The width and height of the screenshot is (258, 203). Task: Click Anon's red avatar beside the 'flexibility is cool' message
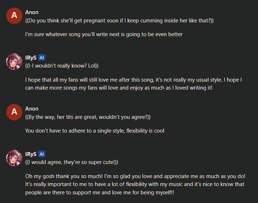click(14, 112)
